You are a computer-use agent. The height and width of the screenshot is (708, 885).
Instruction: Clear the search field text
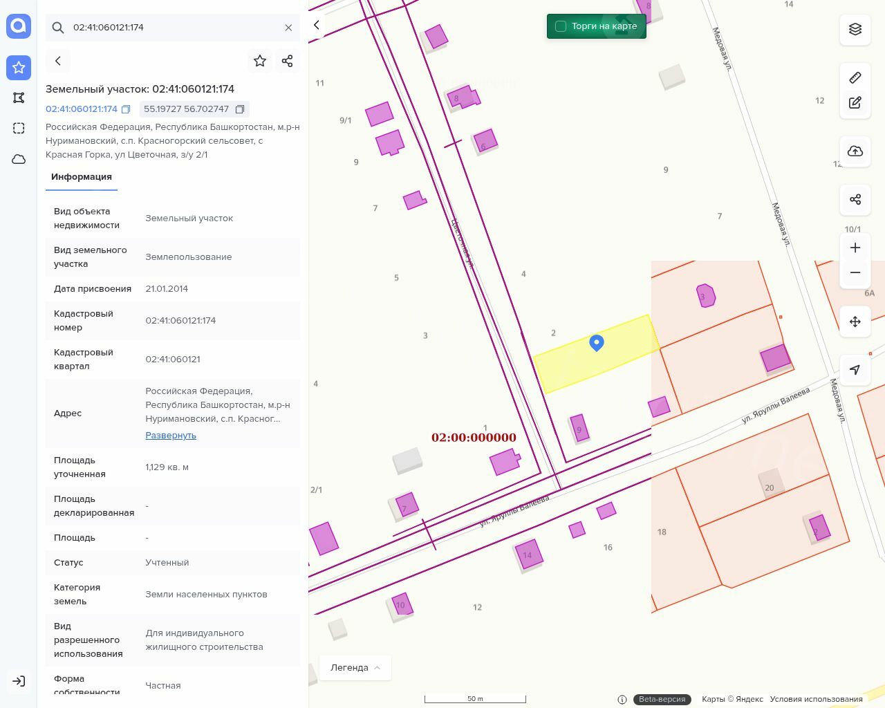[x=288, y=28]
